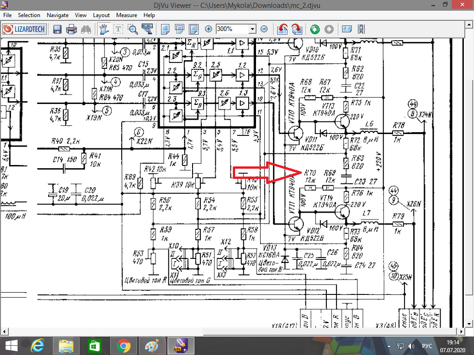Rotate the page counterclockwise
The height and width of the screenshot is (355, 474).
click(282, 29)
